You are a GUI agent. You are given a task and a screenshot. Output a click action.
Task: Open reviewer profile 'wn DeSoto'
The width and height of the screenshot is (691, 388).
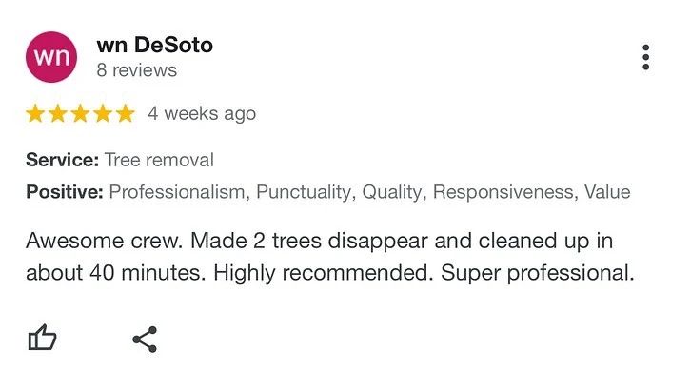pos(154,45)
